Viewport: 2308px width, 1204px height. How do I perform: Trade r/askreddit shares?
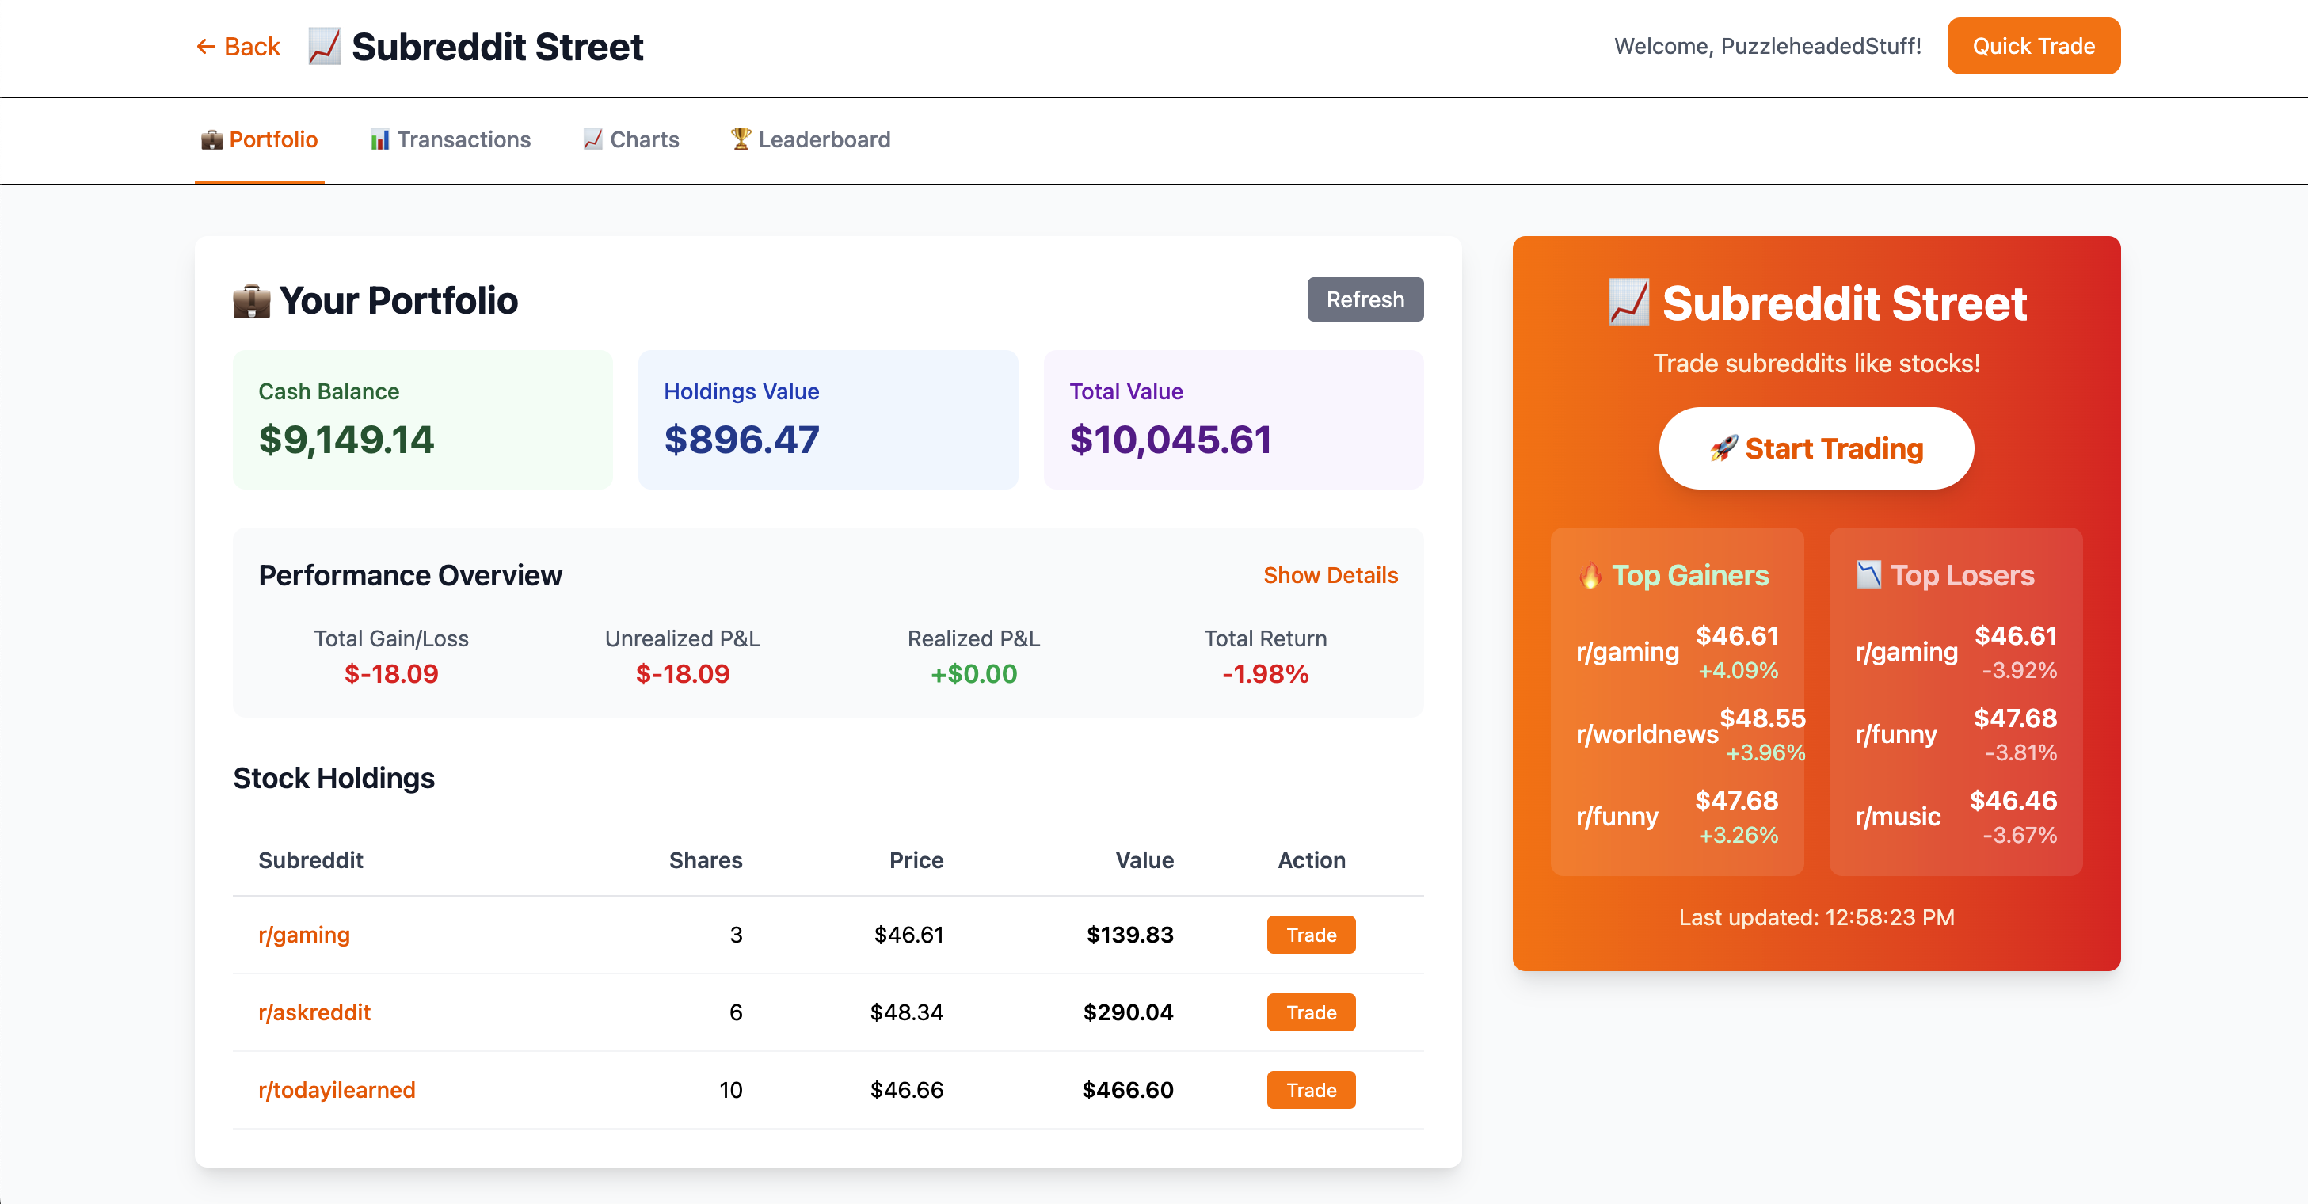click(x=1310, y=1012)
